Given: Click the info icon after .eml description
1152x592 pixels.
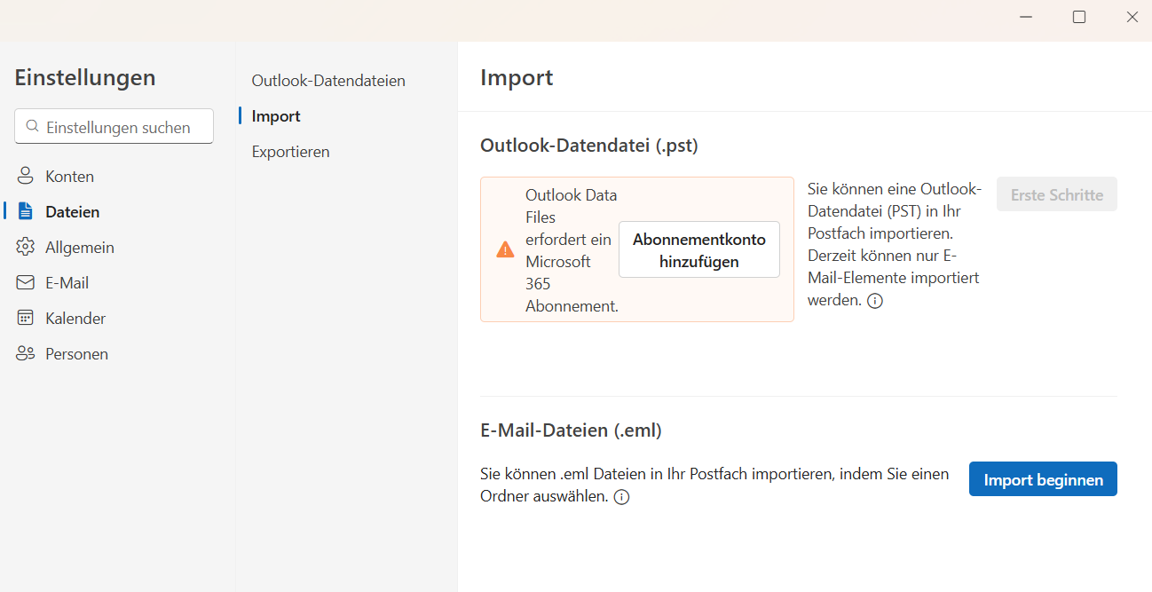Looking at the screenshot, I should [621, 497].
